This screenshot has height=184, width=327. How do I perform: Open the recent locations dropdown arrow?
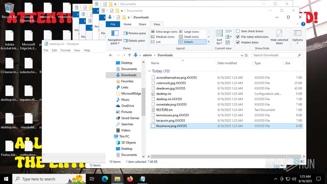124,55
